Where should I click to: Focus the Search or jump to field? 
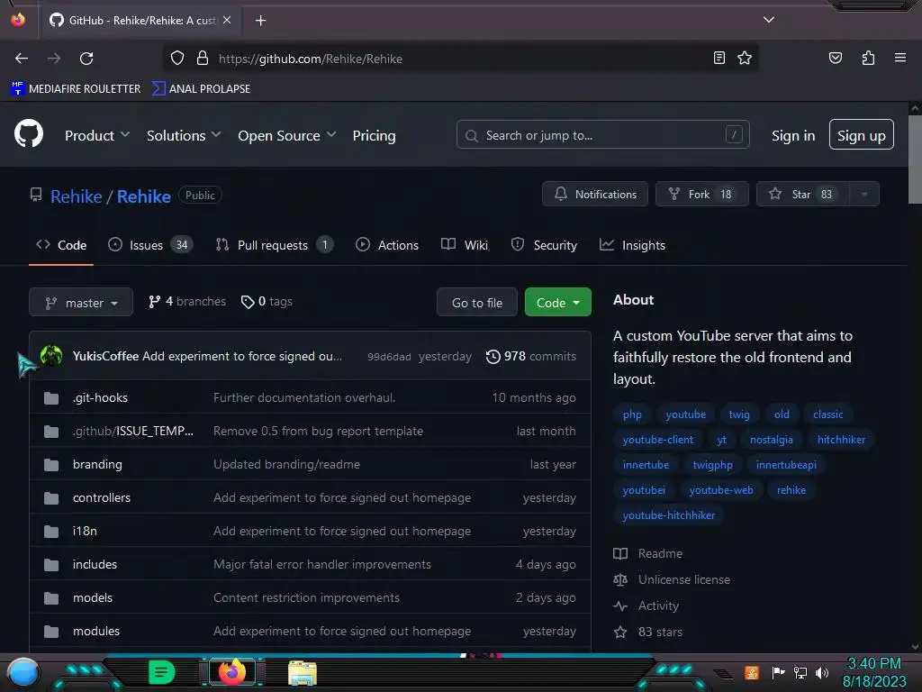[x=602, y=135]
